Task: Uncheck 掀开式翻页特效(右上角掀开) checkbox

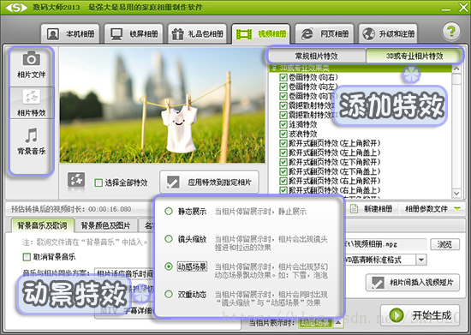Action: click(x=283, y=181)
